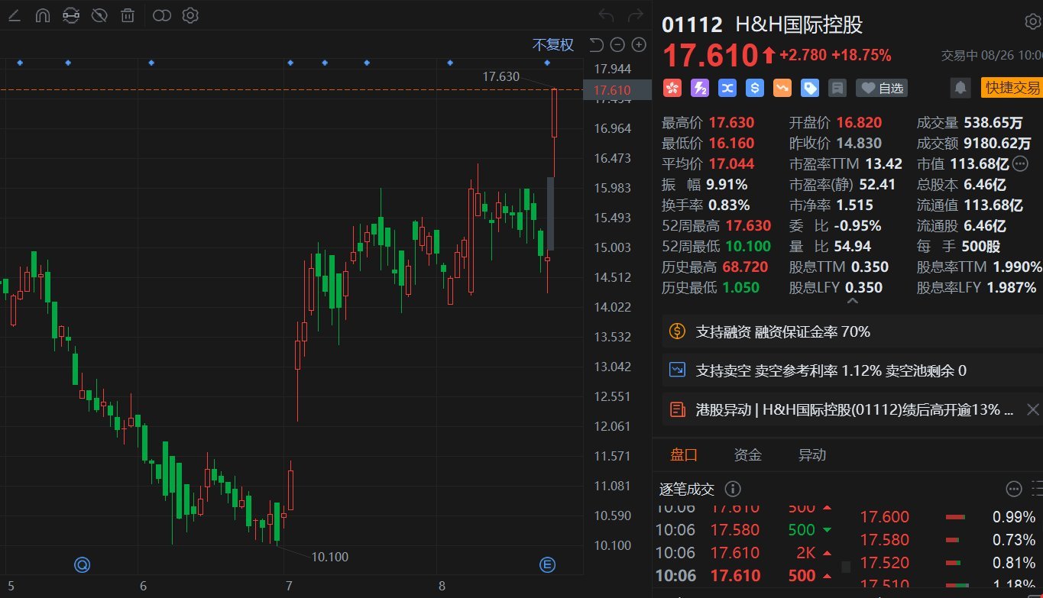Screen dimensions: 1043x598
Task: Click the 52周最低 10.100 value
Action: click(x=748, y=246)
